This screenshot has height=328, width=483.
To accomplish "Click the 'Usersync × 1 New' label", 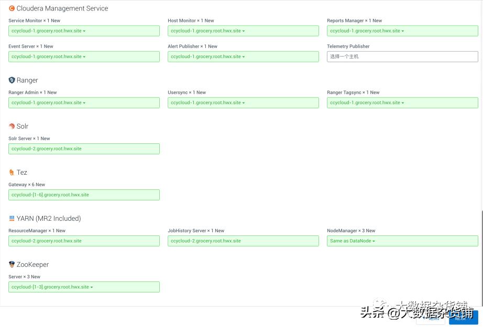I will 186,93.
